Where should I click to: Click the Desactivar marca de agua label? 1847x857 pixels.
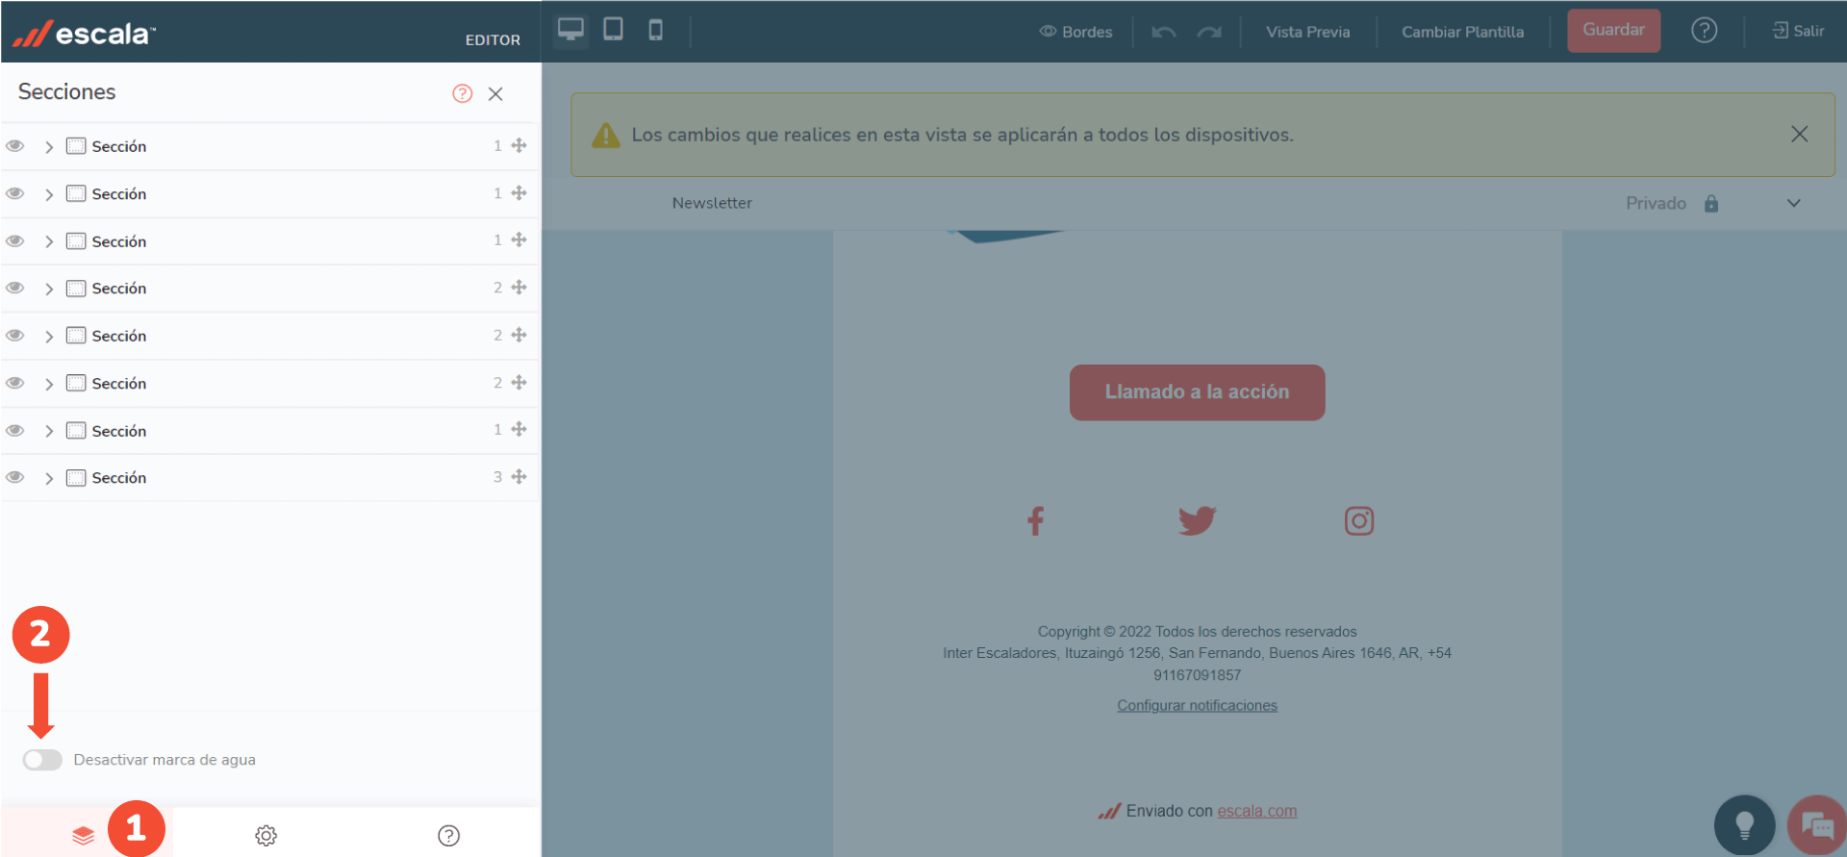pyautogui.click(x=164, y=760)
